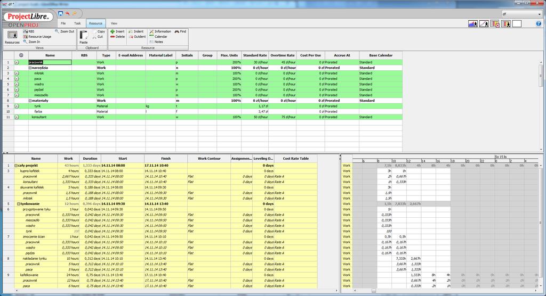Click the kafelkowanie task name
This screenshot has width=546, height=296.
29,275
